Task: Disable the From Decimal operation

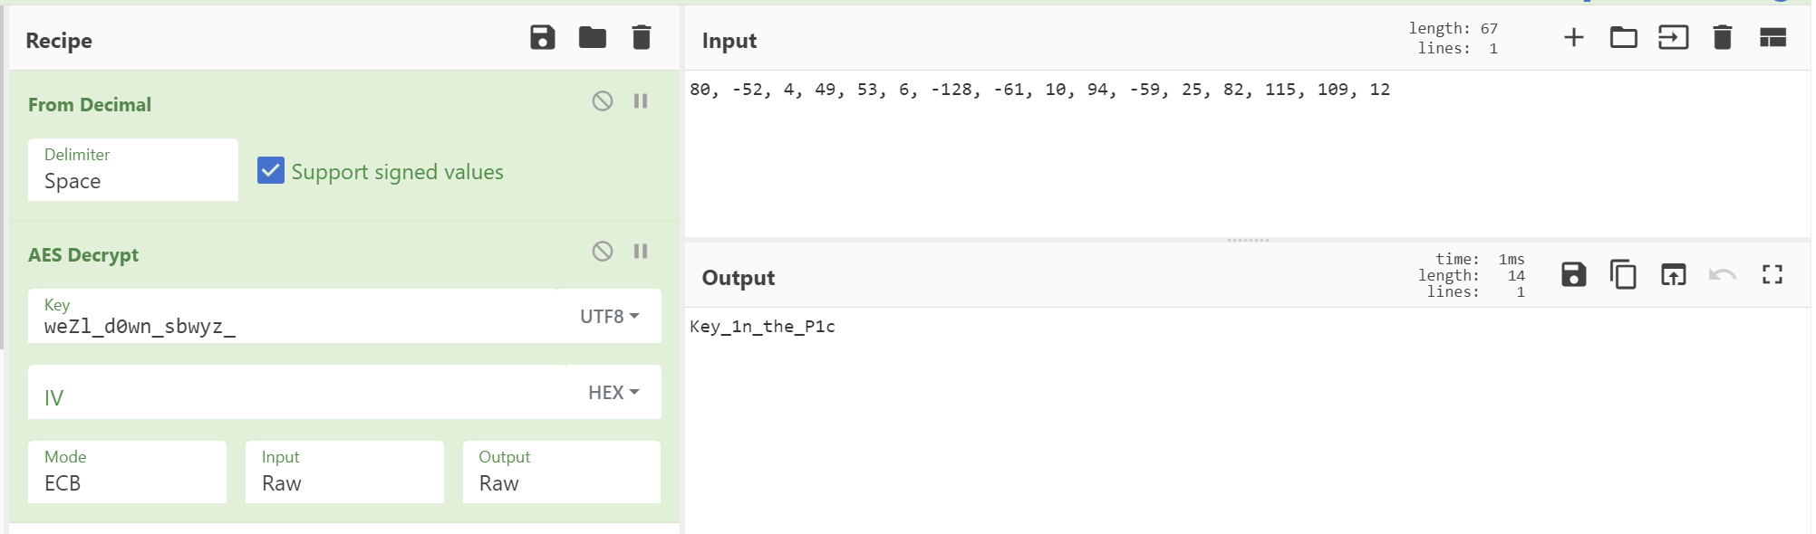Action: [x=603, y=101]
